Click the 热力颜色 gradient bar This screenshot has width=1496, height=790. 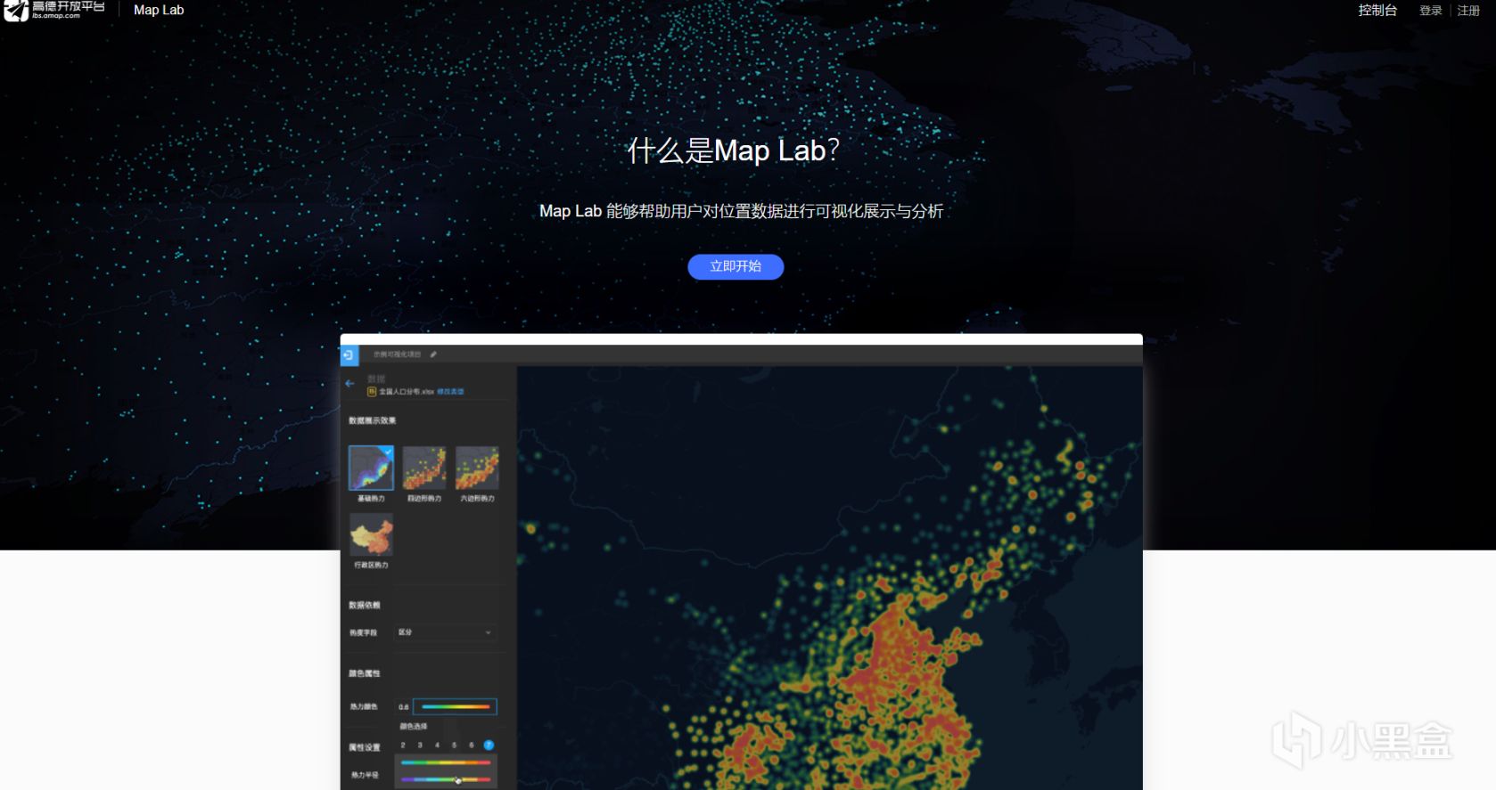(x=455, y=707)
